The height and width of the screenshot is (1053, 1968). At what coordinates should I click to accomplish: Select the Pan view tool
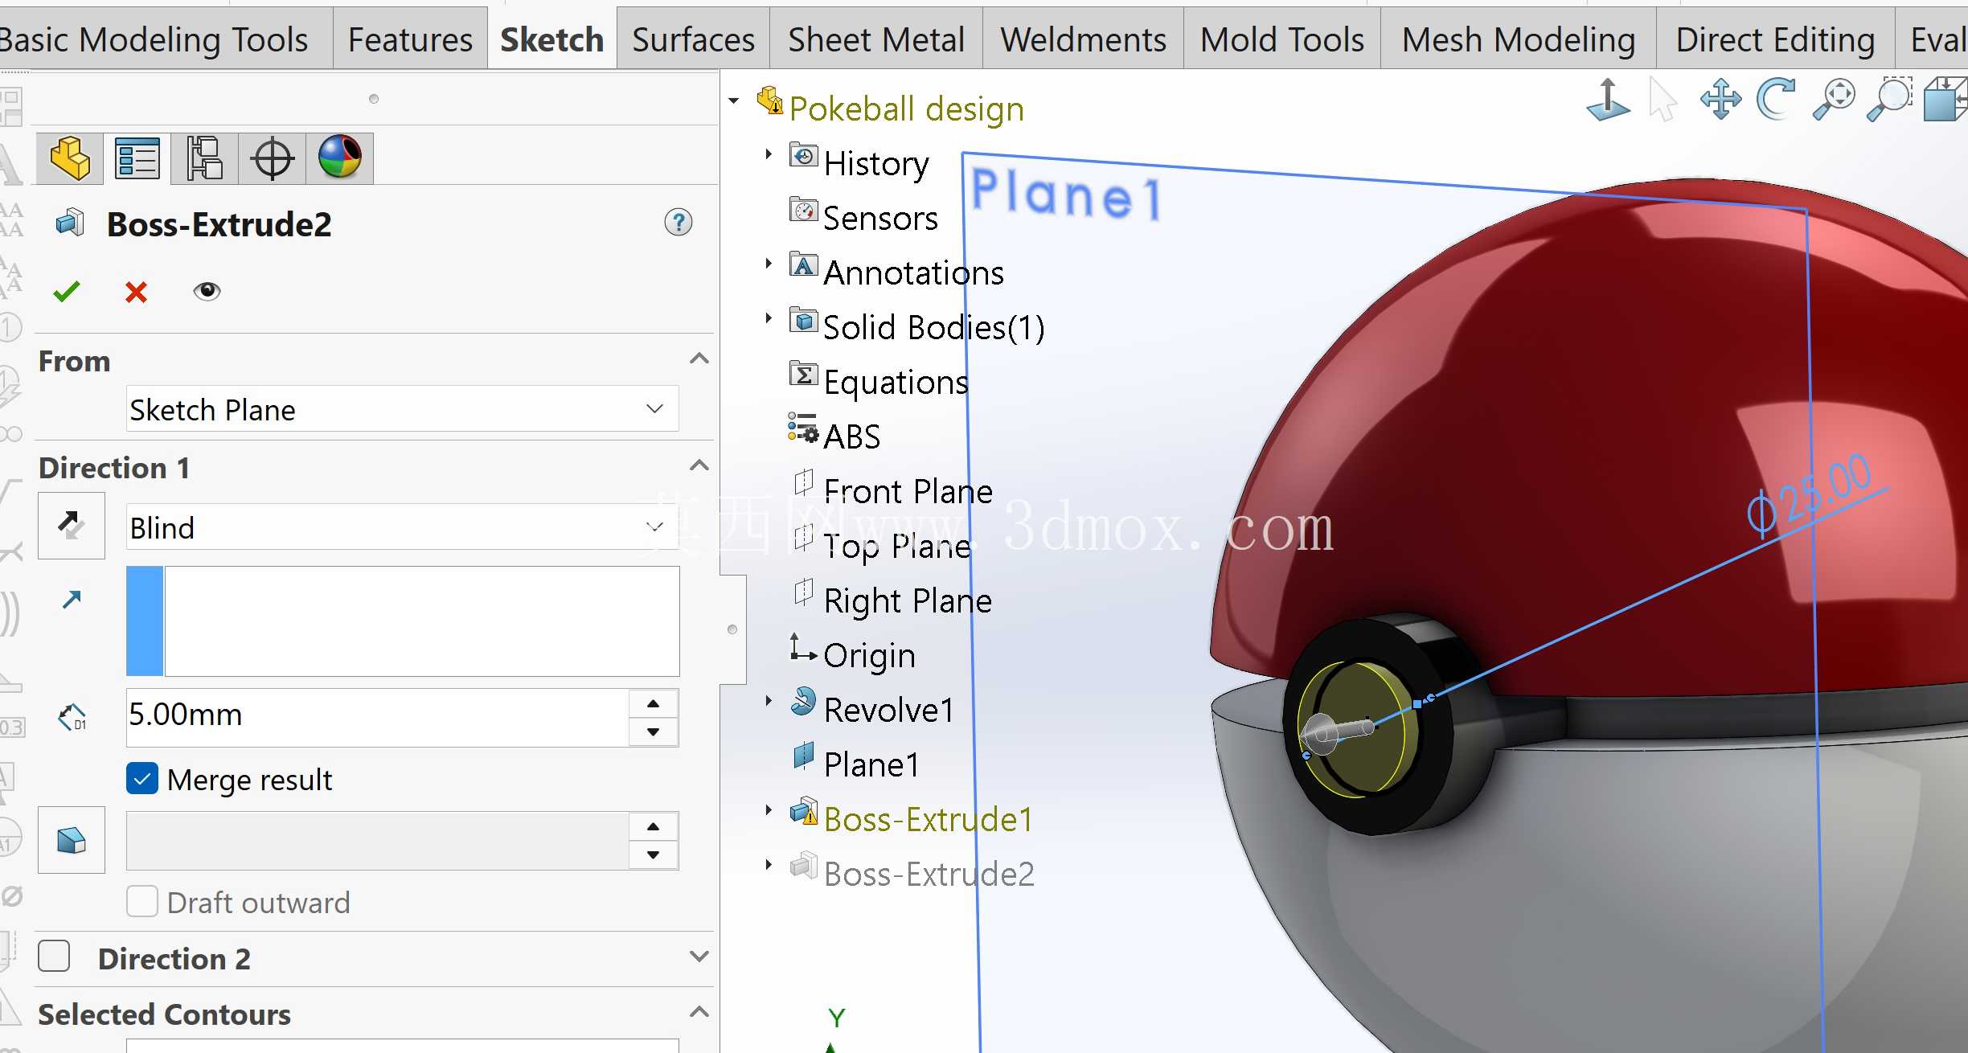tap(1720, 100)
